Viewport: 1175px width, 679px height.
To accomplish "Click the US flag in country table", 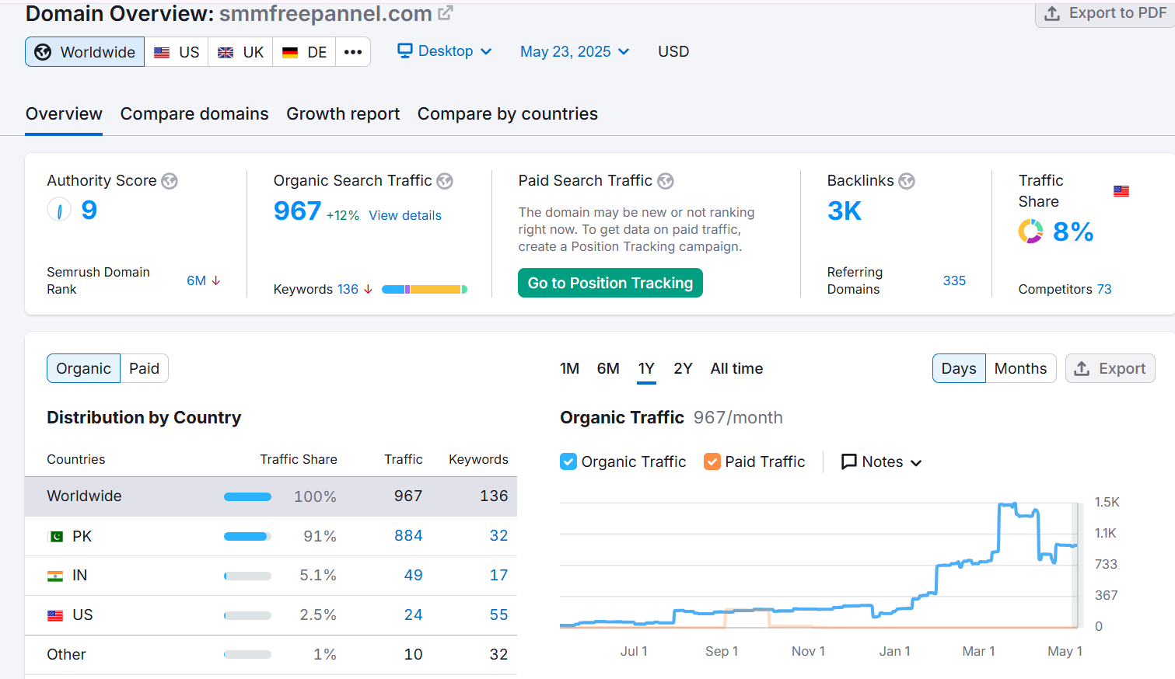I will 55,615.
